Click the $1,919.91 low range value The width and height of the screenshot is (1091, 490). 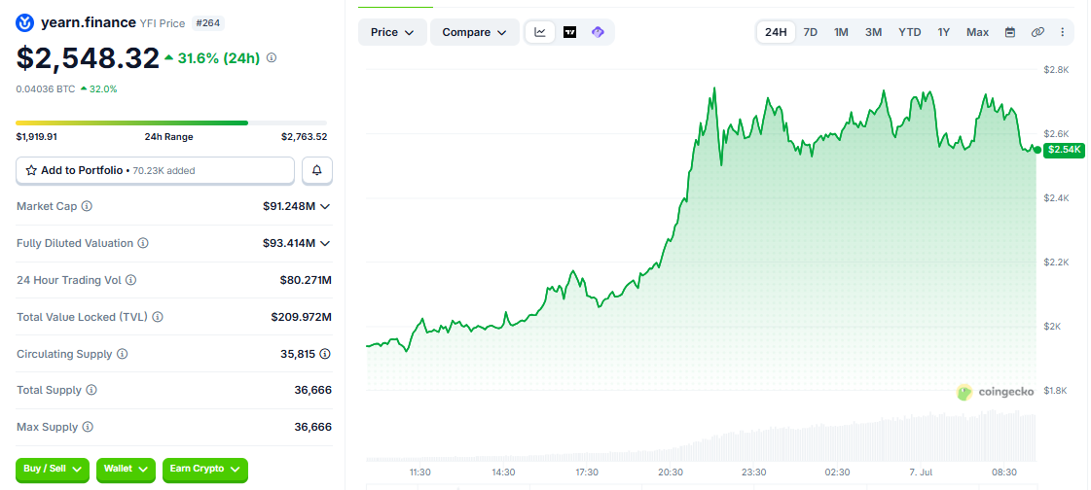37,137
